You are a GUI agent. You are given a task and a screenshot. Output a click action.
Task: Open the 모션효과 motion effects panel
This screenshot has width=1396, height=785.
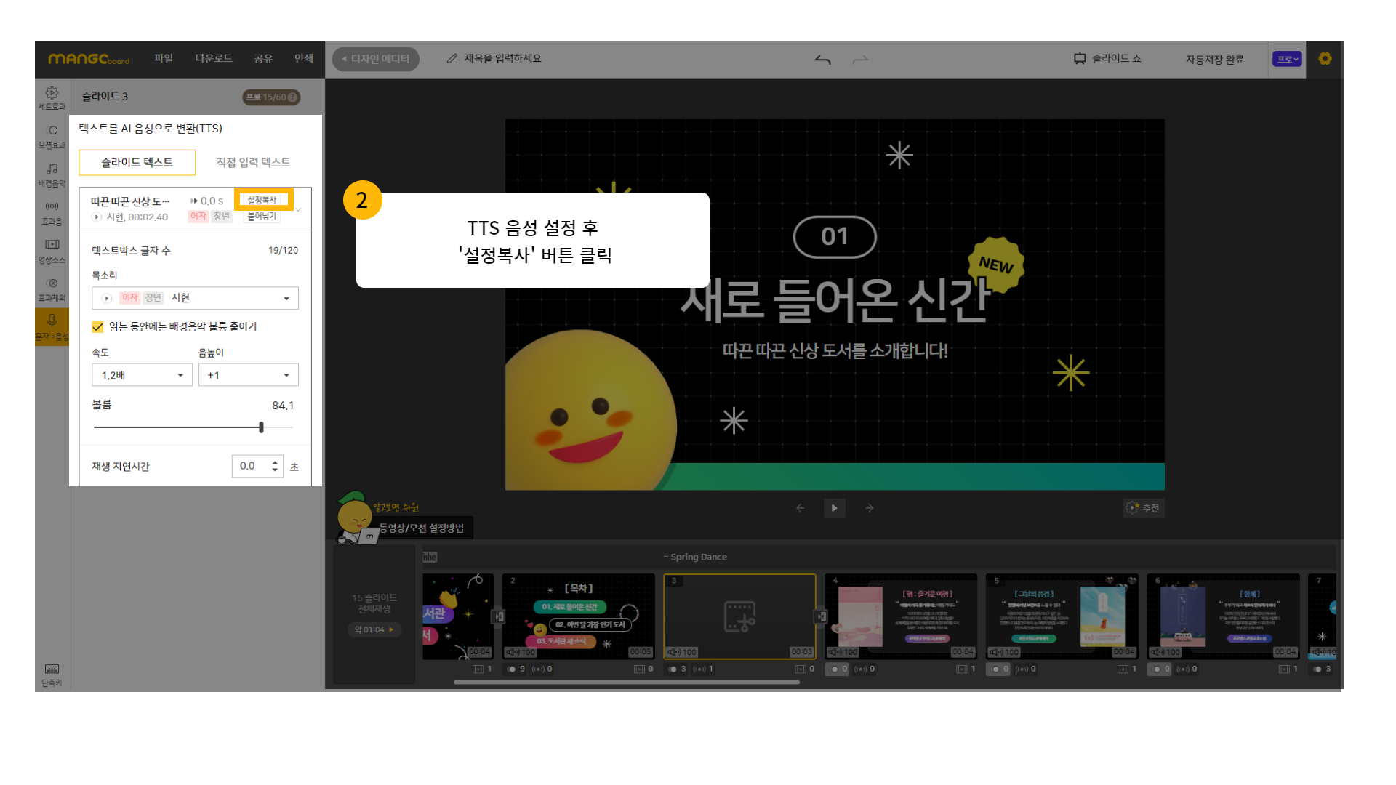click(52, 137)
